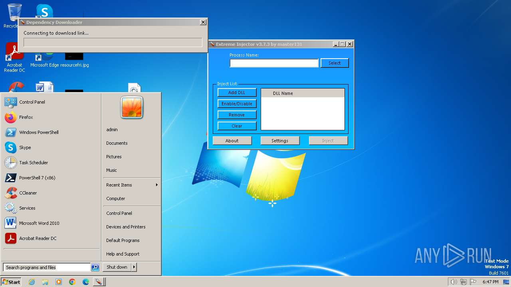Click the Search programs and files box
The width and height of the screenshot is (511, 287).
[47, 267]
